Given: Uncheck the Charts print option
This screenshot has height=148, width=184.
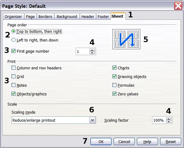Looking at the screenshot, I should [x=114, y=68].
